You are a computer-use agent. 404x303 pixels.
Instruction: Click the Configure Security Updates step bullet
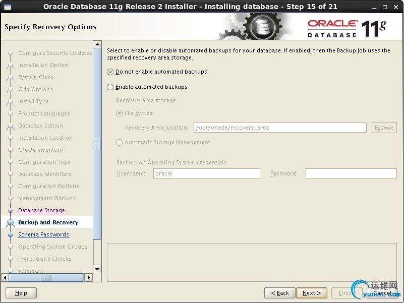click(10, 53)
